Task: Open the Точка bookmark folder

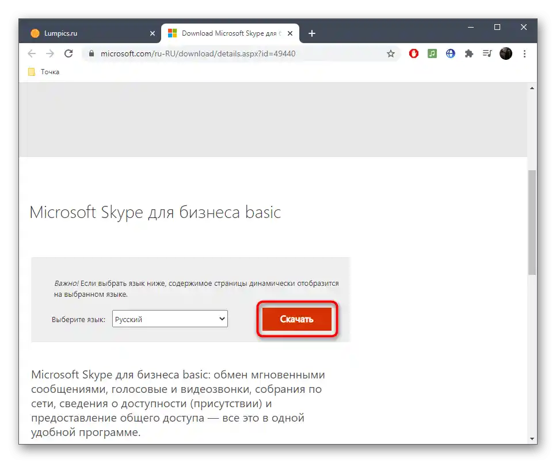Action: (44, 72)
